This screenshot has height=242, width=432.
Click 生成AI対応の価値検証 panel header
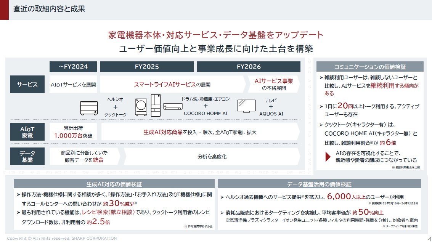pyautogui.click(x=114, y=184)
